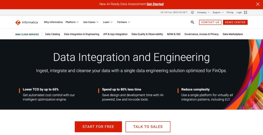This screenshot has height=135, width=263.
Task: Click the 'Reduce complexity' text
Action: pyautogui.click(x=195, y=89)
